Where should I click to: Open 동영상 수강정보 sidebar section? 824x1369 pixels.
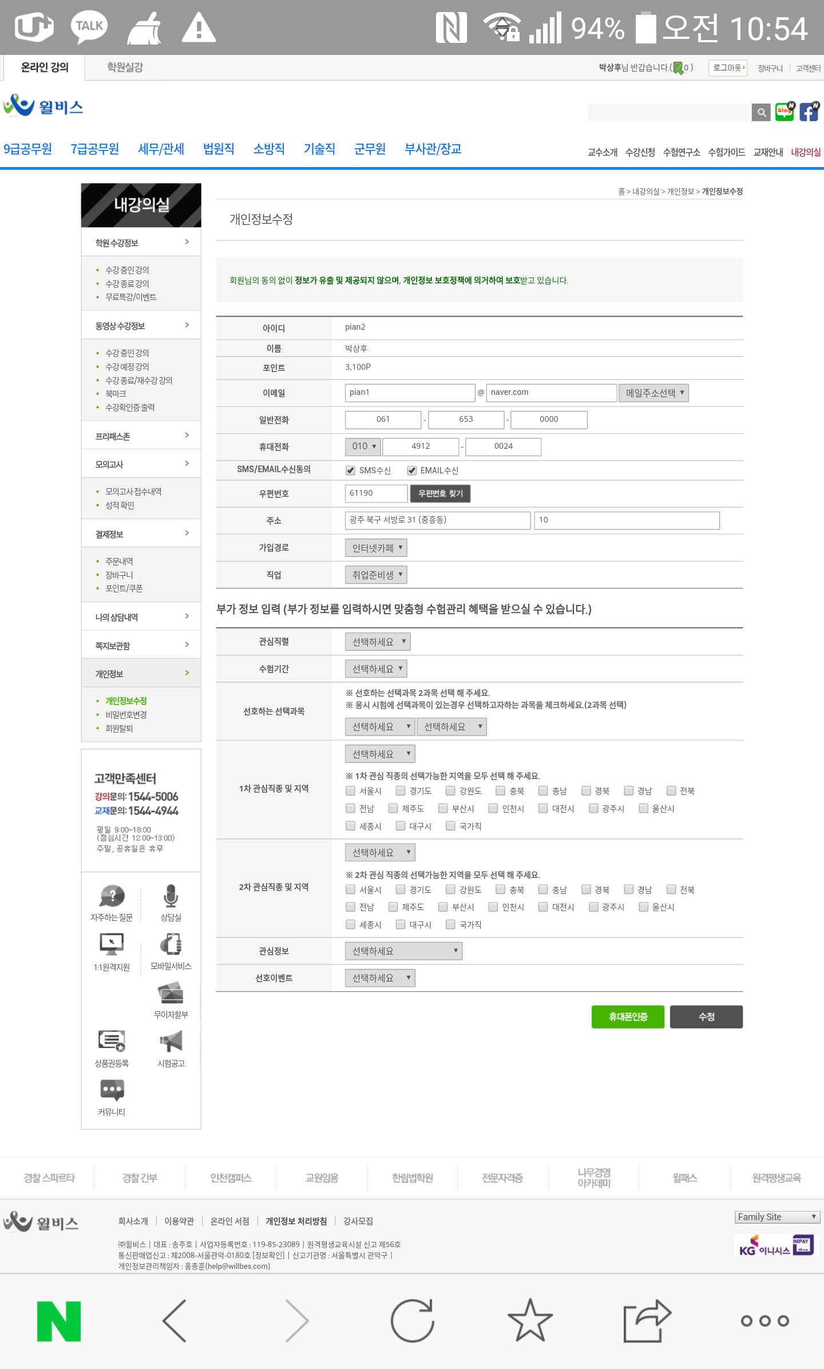[x=141, y=326]
